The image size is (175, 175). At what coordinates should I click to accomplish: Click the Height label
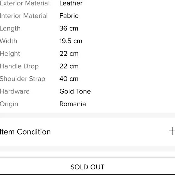10,54
